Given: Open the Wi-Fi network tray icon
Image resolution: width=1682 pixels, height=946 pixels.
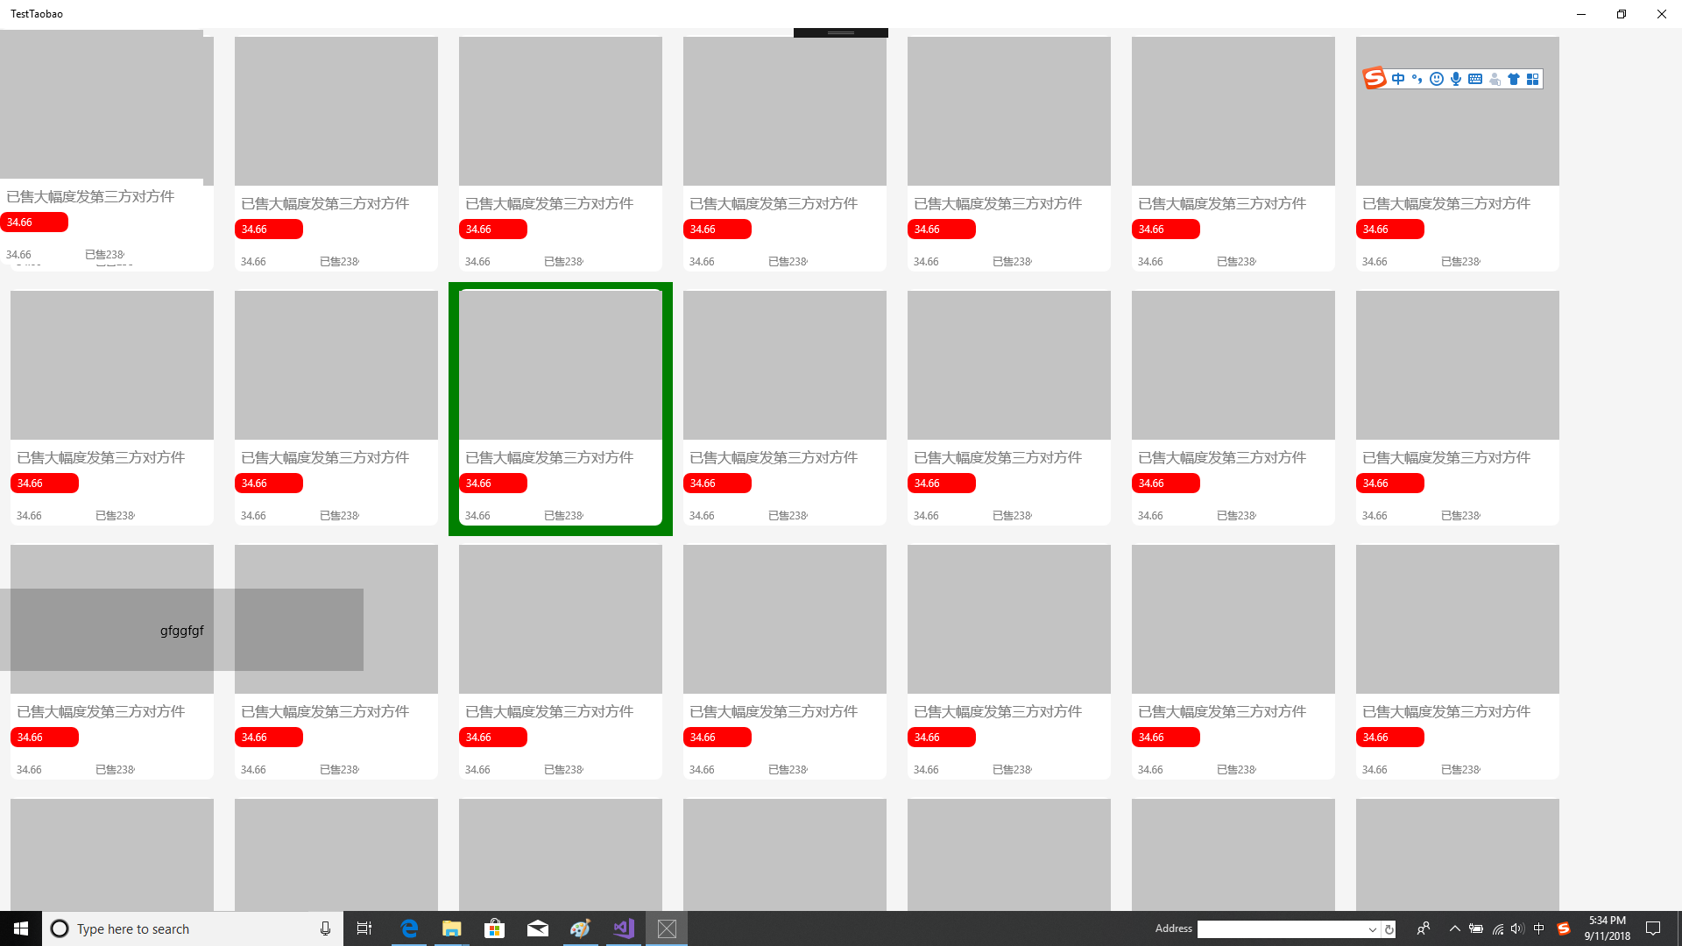Looking at the screenshot, I should click(x=1498, y=928).
